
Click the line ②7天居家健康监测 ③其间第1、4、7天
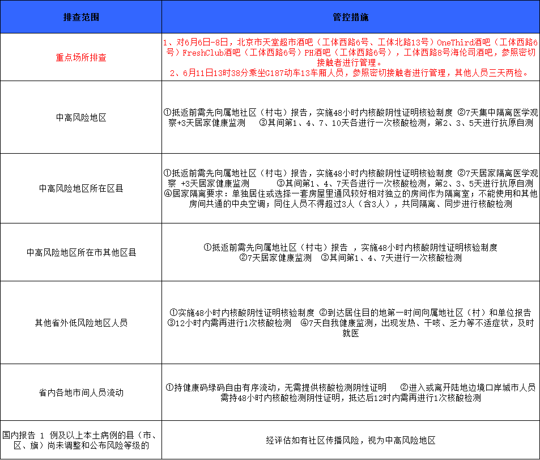(x=351, y=258)
